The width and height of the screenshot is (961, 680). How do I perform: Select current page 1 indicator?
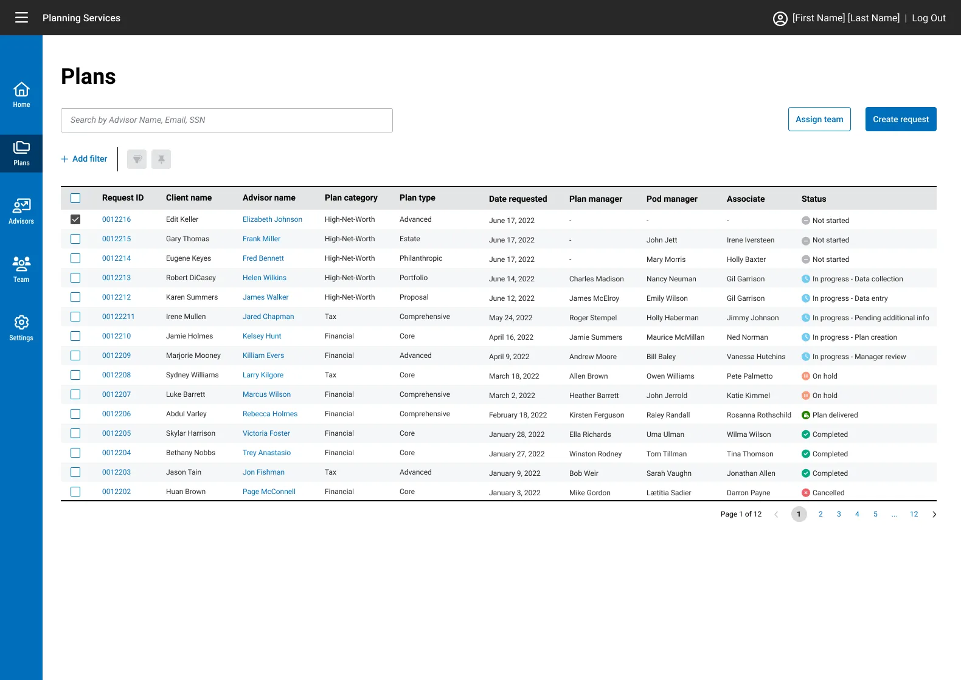799,514
